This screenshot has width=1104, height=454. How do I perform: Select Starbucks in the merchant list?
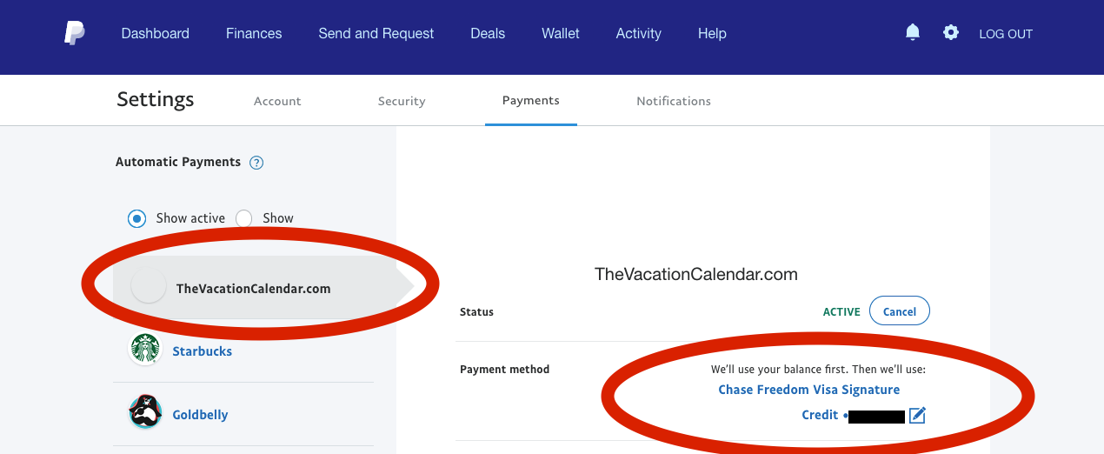(x=202, y=351)
